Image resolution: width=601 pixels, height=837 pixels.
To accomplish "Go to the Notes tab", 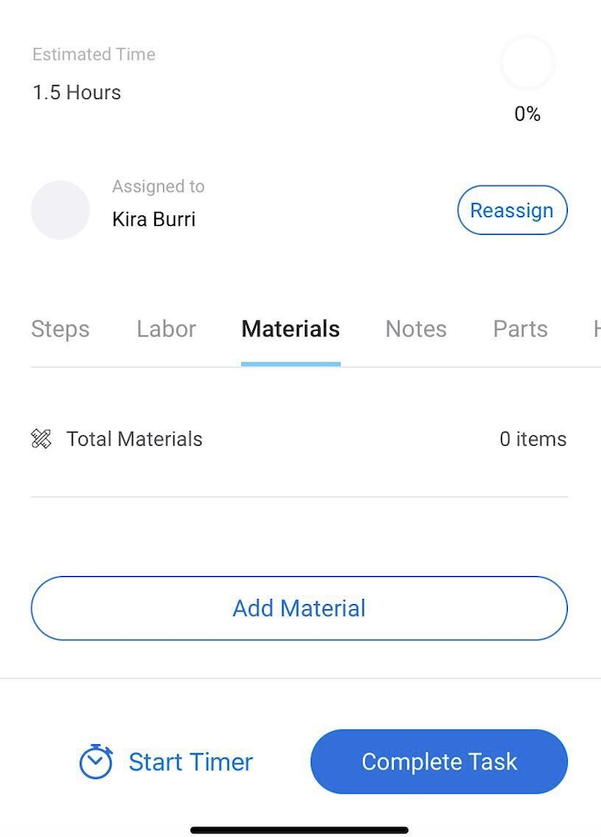I will pos(416,329).
